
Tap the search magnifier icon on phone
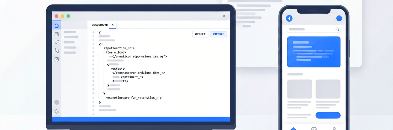pyautogui.click(x=337, y=29)
